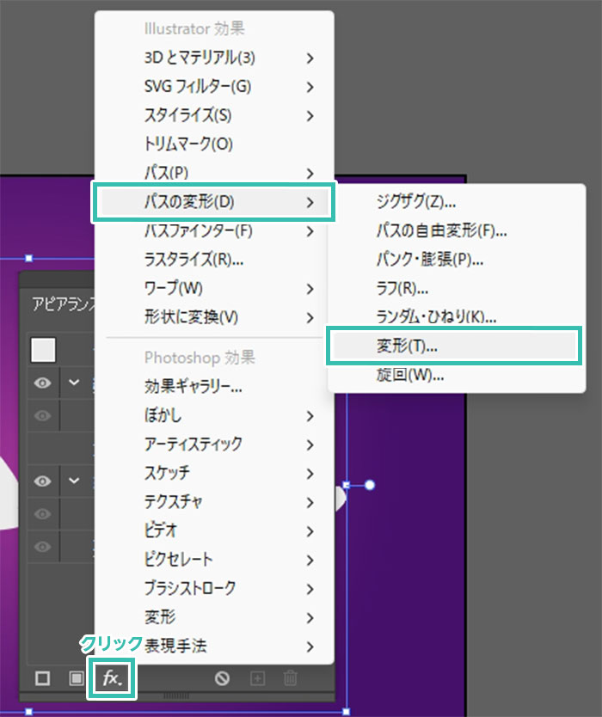Toggle the dimmed eye just below the upper chevron row

(x=42, y=415)
